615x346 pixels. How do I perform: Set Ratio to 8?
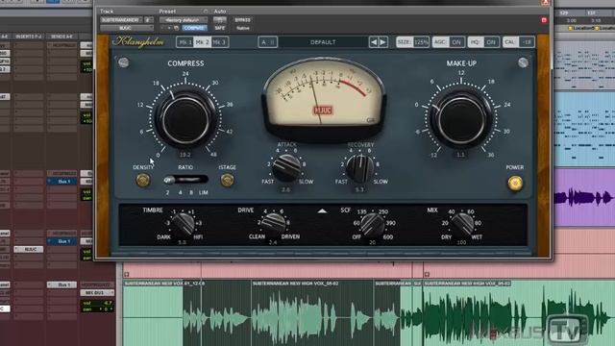pyautogui.click(x=191, y=192)
